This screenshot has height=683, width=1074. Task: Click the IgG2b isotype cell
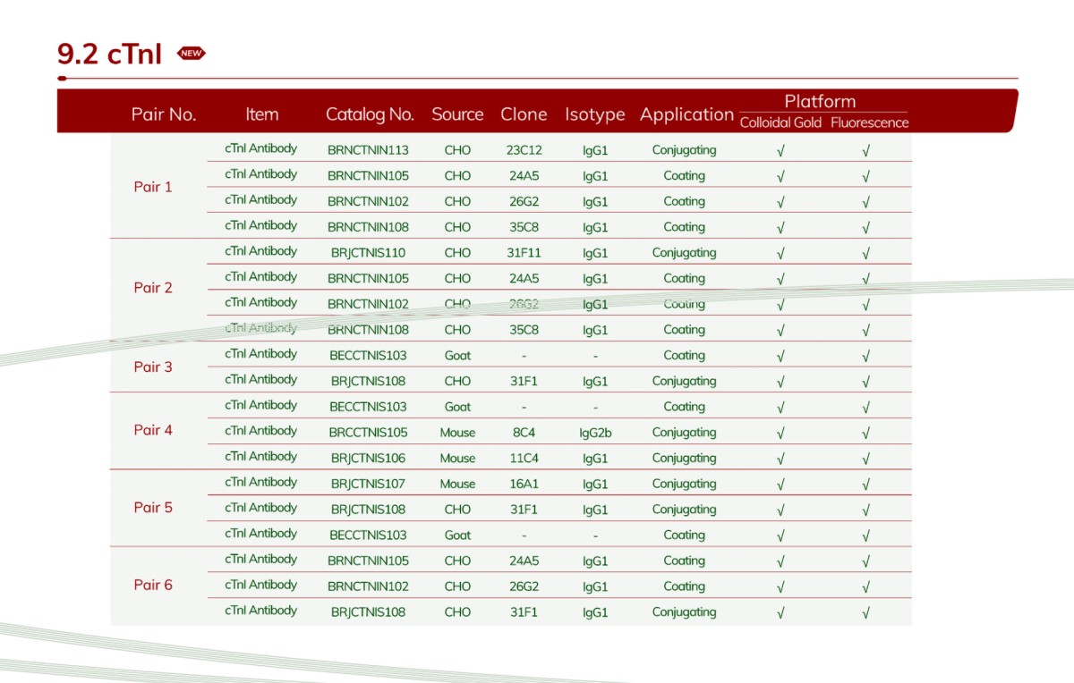[x=595, y=433]
